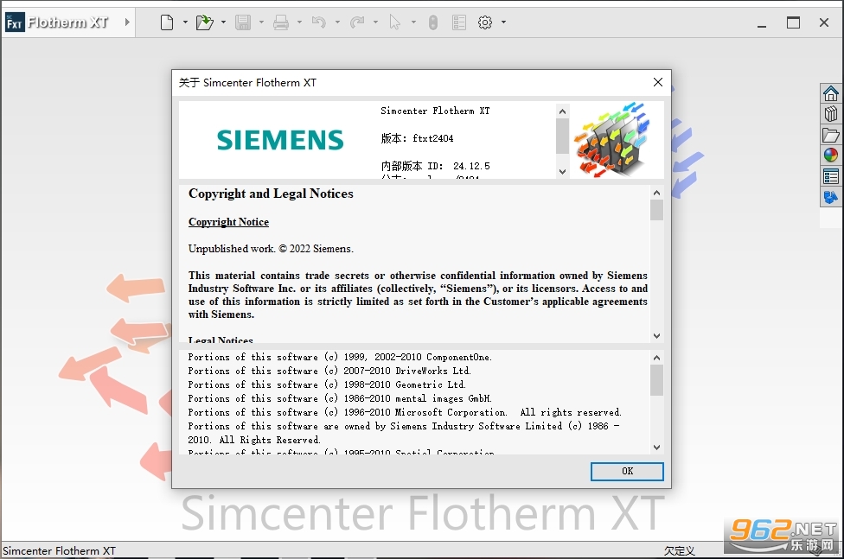This screenshot has height=559, width=844.
Task: Open the Options gear icon
Action: 485,22
